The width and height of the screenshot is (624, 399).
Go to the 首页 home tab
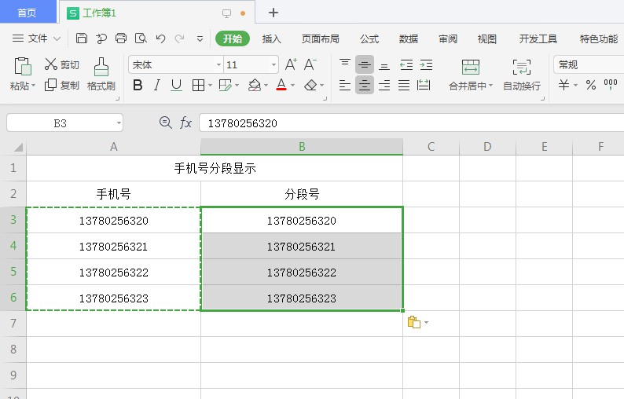tap(27, 13)
